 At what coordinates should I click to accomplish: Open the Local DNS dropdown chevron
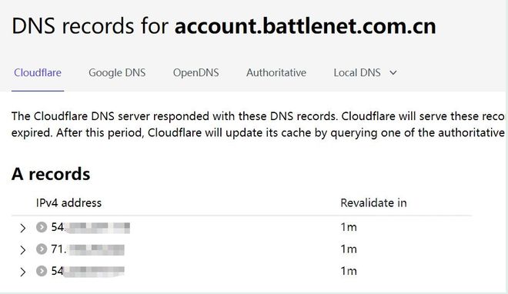[393, 73]
